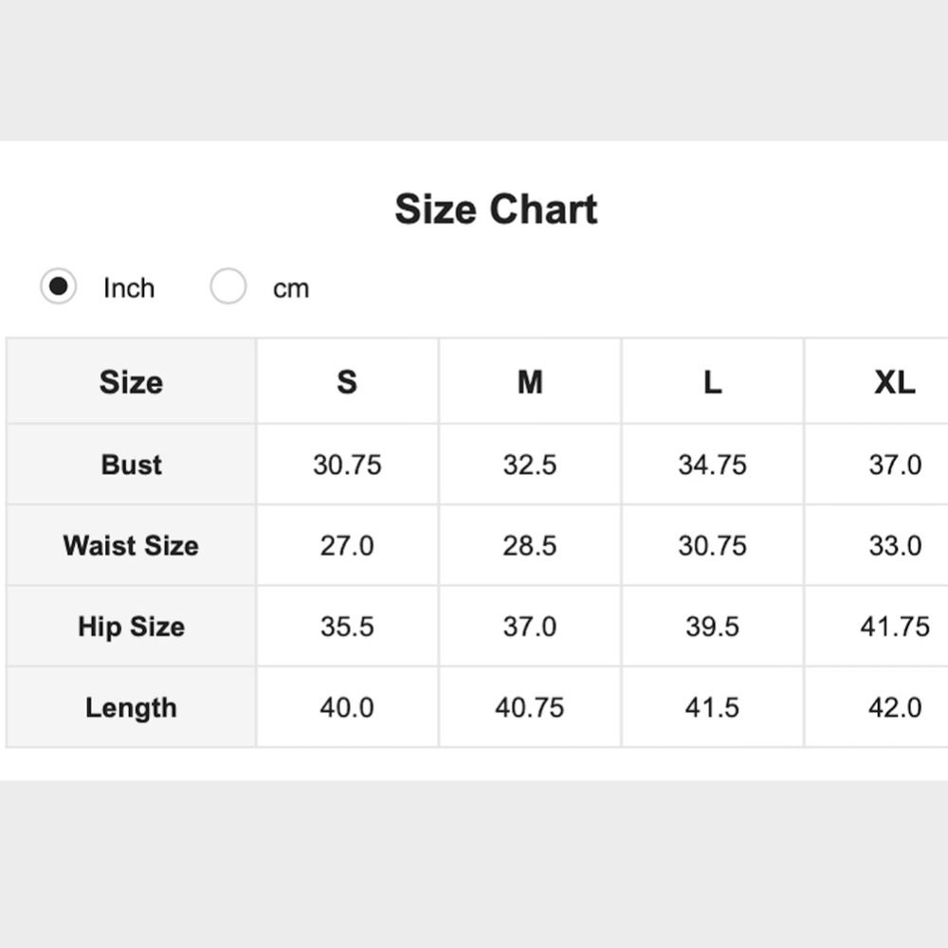Click the Bust value for size M
Screen dimensions: 948x948
pyautogui.click(x=530, y=465)
